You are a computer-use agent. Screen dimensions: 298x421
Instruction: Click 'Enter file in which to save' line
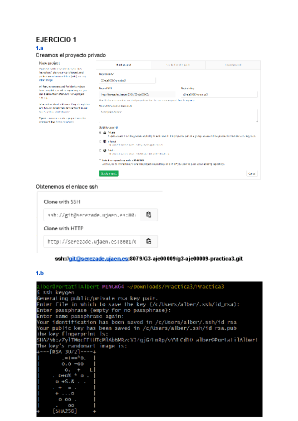coord(138,304)
